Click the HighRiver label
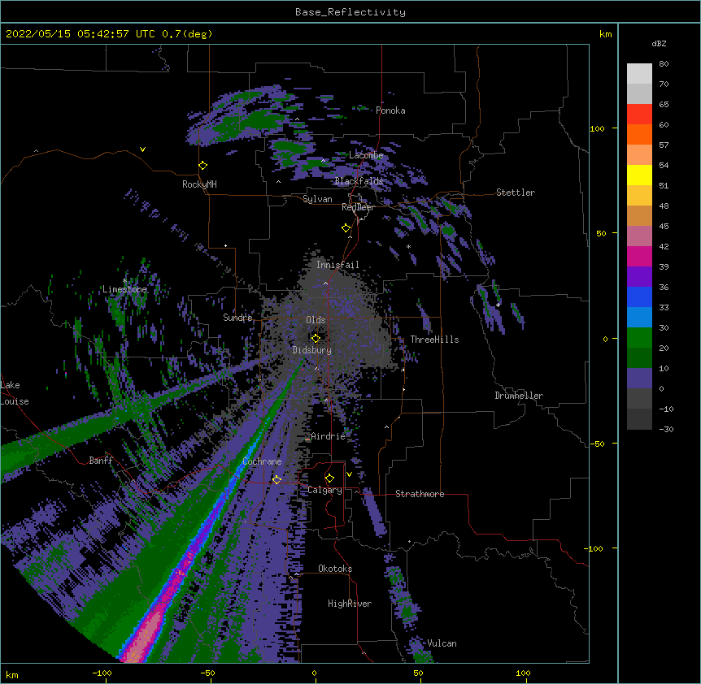Screen dimensions: 701x684 350,604
